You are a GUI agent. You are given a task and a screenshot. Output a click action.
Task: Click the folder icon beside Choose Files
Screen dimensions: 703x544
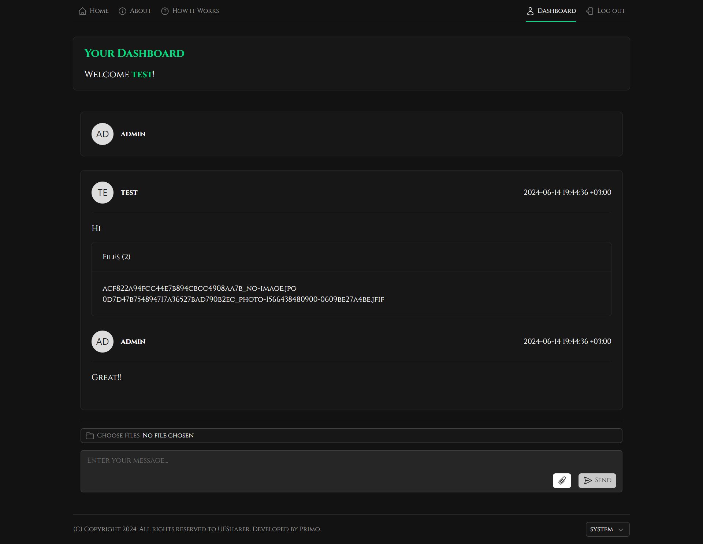[90, 436]
